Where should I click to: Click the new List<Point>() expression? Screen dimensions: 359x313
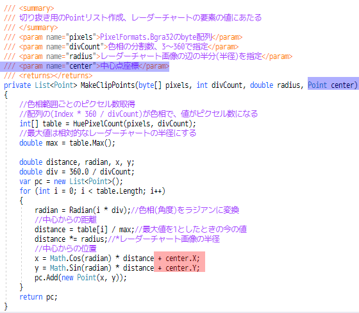pos(87,182)
